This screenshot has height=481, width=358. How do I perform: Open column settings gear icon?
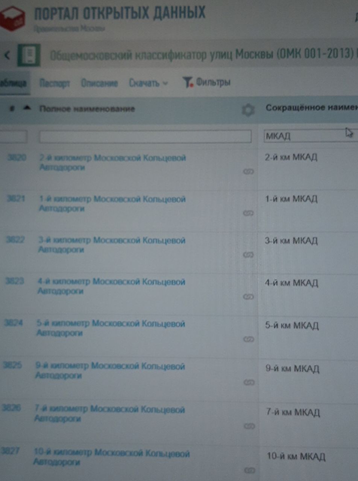click(x=248, y=110)
